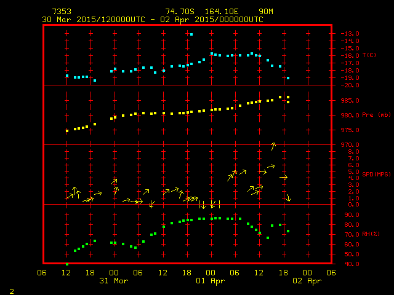Viewport: 394px width, 295px height.
Task: Click the isolated cyan temperature point near -13
Action: tap(191, 34)
